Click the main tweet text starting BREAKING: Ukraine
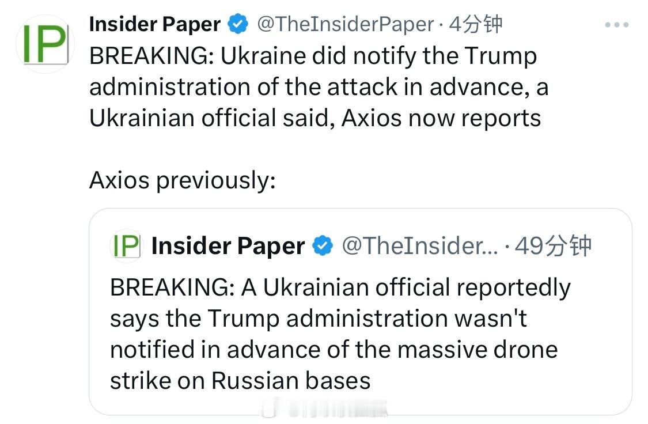 319,87
